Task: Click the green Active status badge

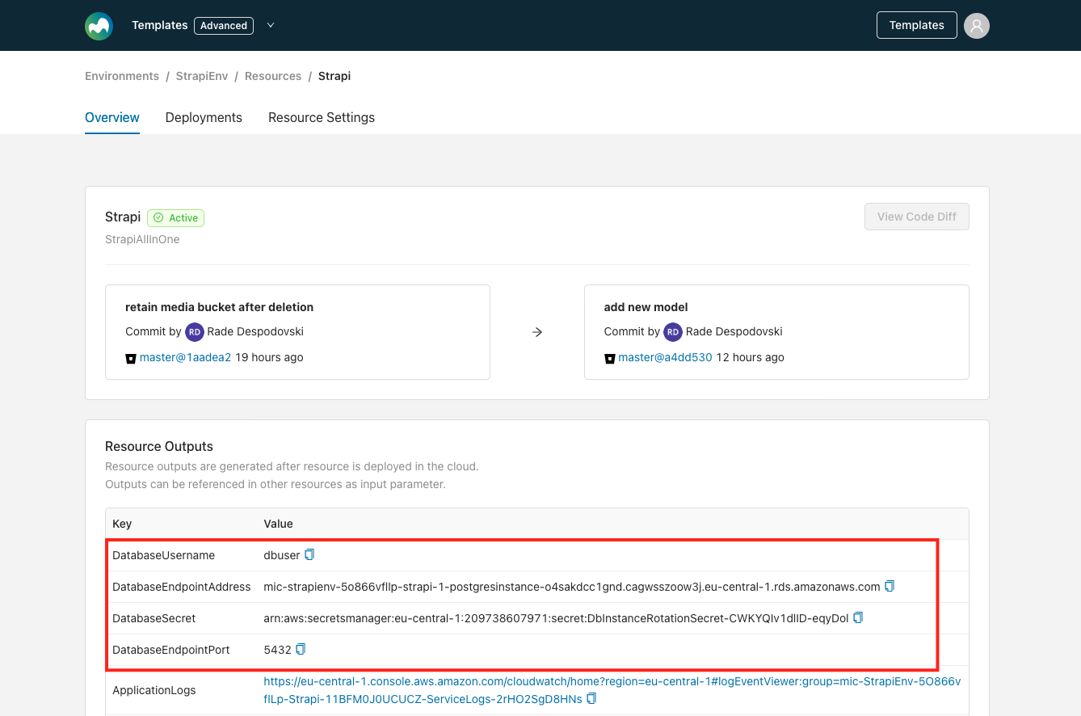Action: pyautogui.click(x=176, y=217)
